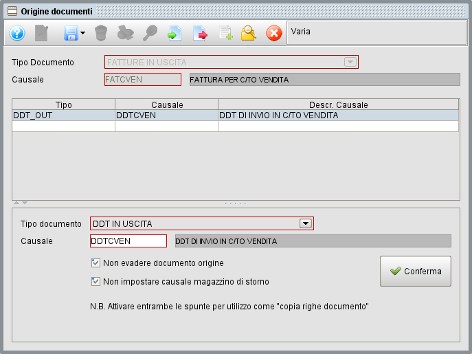The height and width of the screenshot is (354, 472).
Task: Click the greyed printer icon
Action: [x=125, y=33]
